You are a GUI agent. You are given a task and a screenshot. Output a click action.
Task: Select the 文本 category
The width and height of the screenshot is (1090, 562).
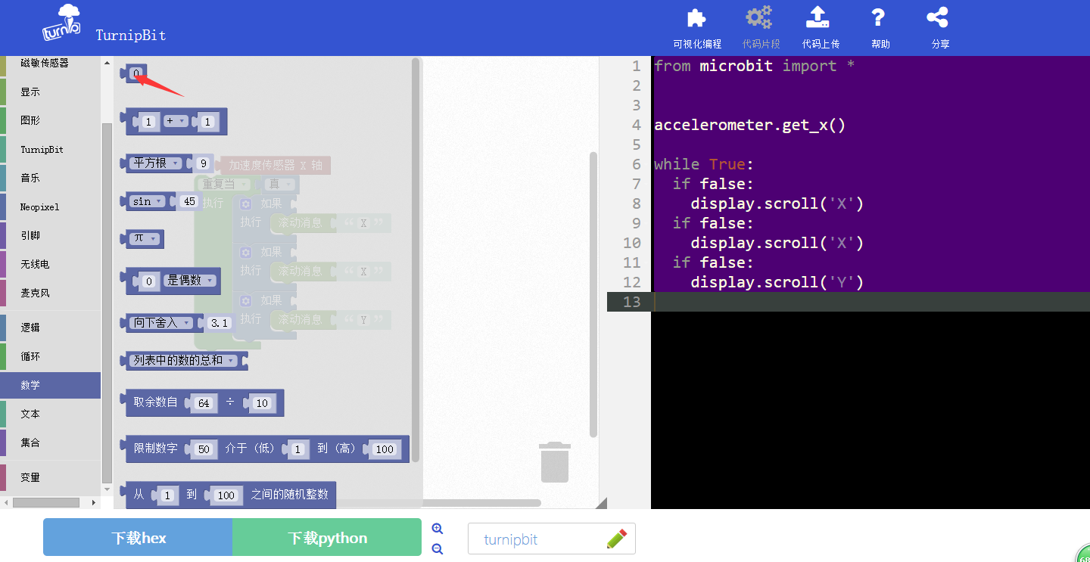pyautogui.click(x=50, y=414)
